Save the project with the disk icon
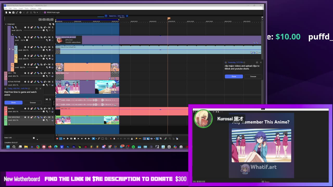333x187 pixels. tap(13, 12)
